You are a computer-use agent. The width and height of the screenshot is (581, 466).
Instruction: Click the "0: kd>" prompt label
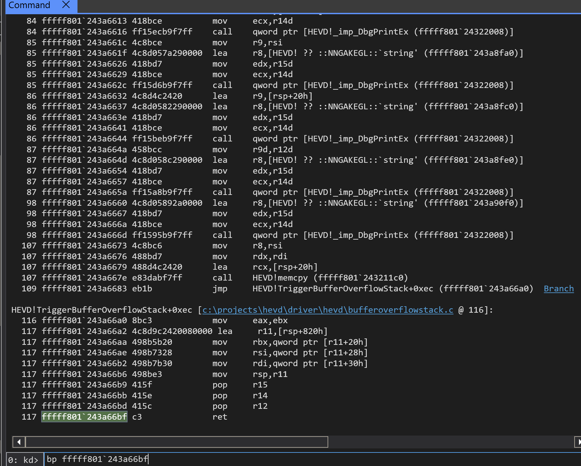23,460
